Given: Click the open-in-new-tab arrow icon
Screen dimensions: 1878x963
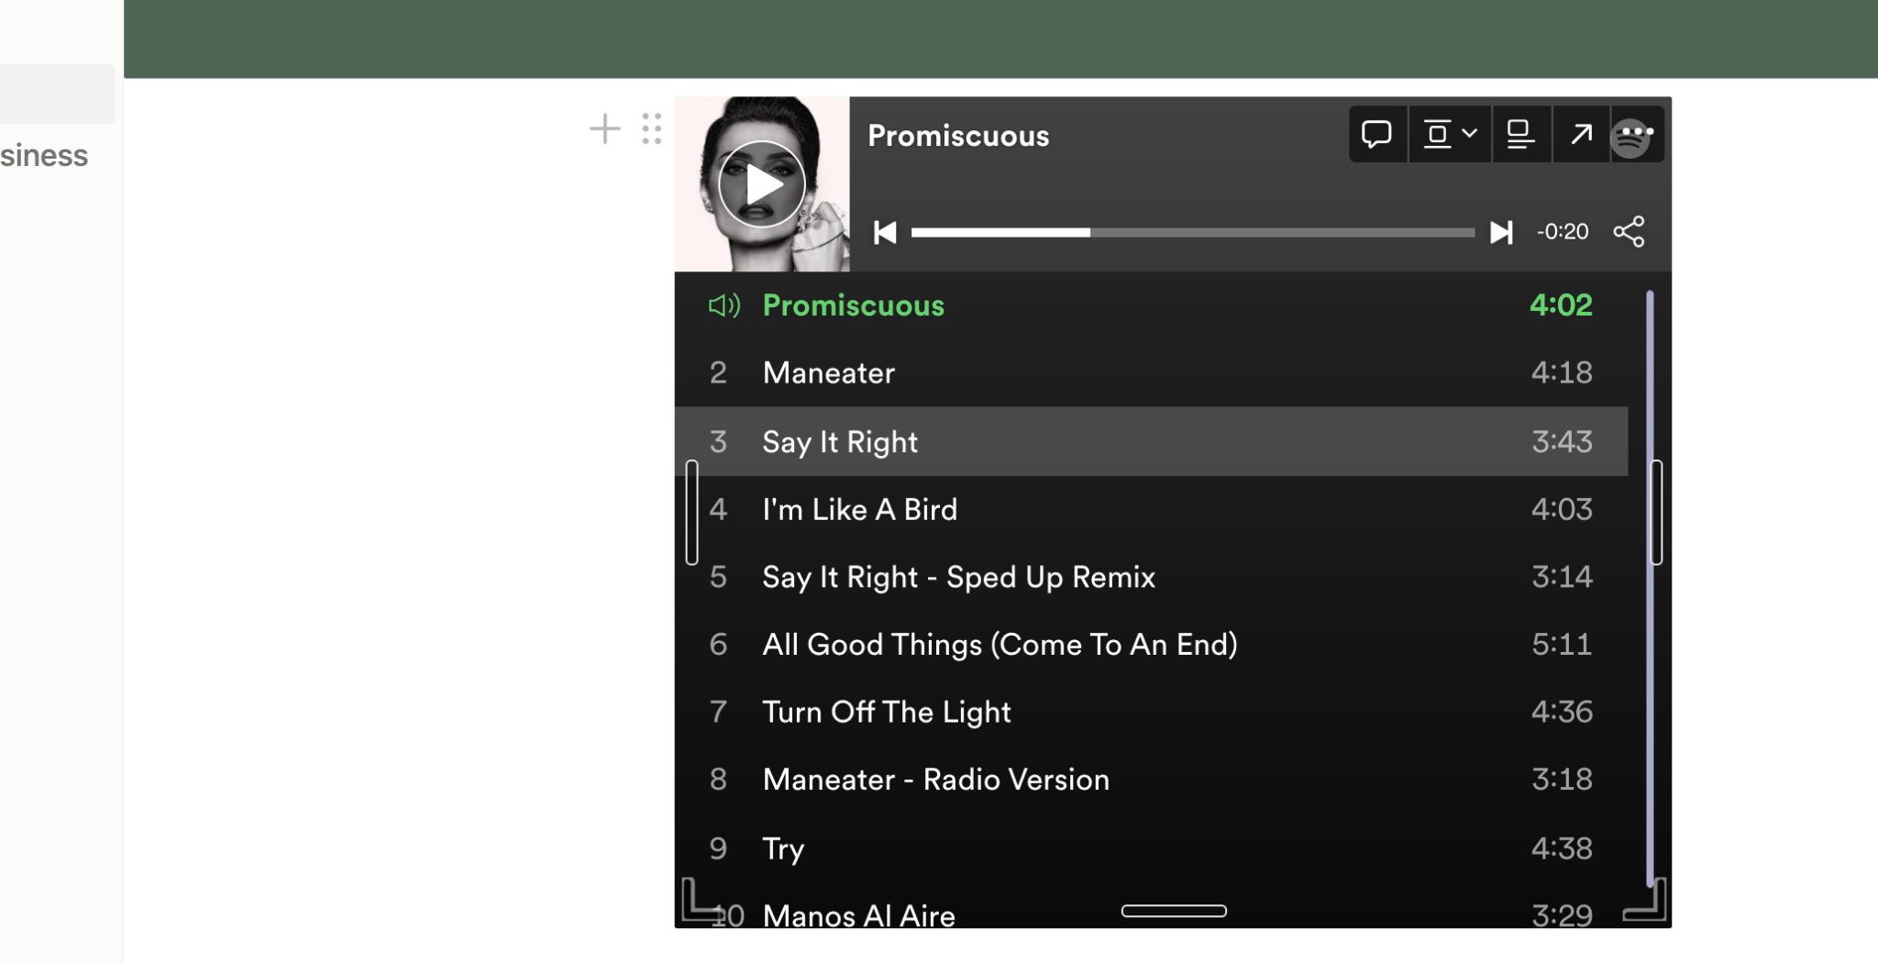Looking at the screenshot, I should click(1580, 134).
